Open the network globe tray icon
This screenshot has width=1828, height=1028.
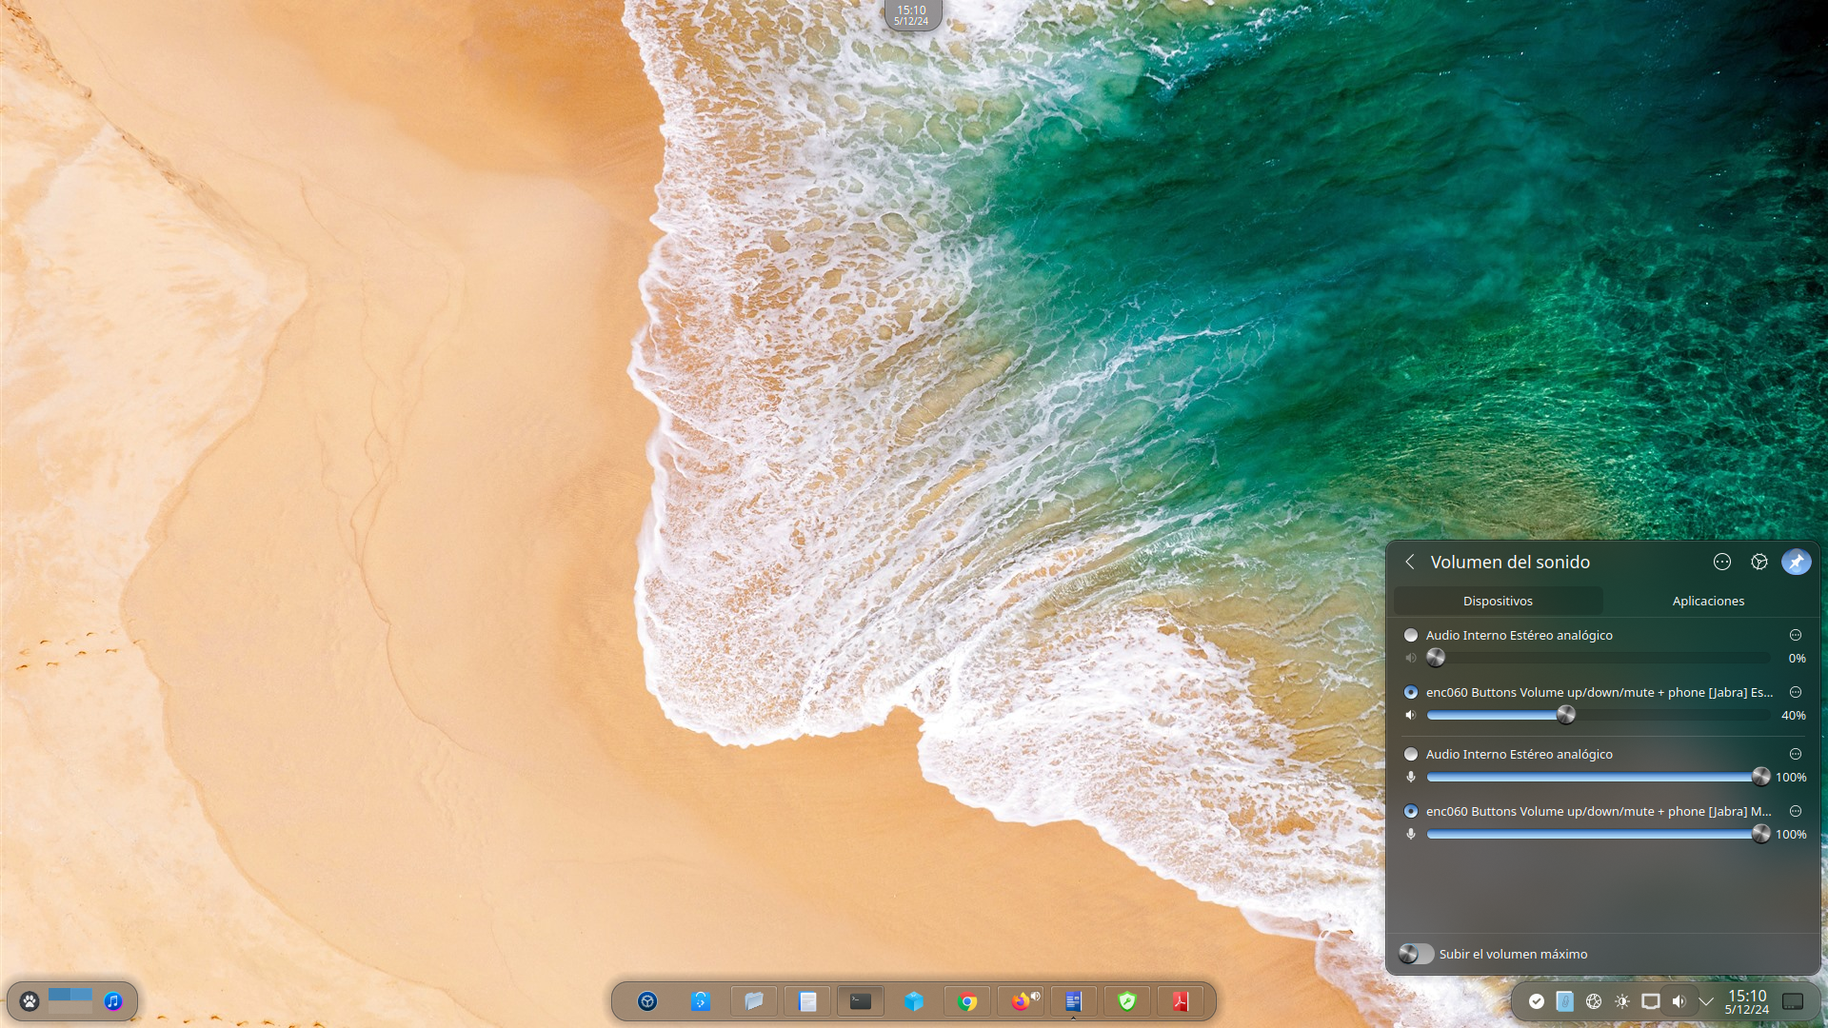(x=1593, y=1001)
